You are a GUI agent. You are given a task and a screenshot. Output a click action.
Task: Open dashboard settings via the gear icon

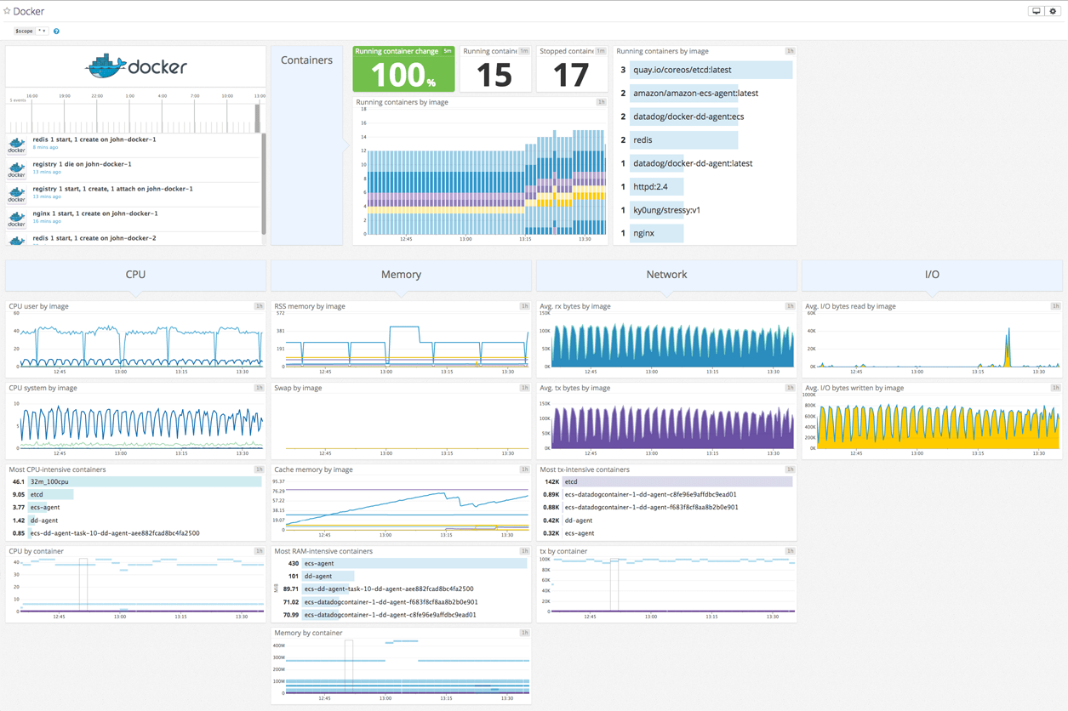(1053, 10)
